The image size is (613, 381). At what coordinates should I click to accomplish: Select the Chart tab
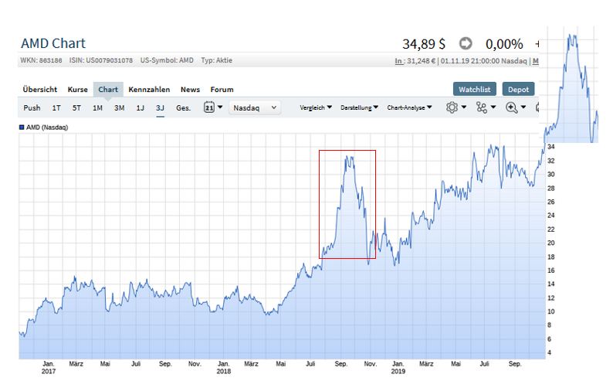tap(108, 89)
